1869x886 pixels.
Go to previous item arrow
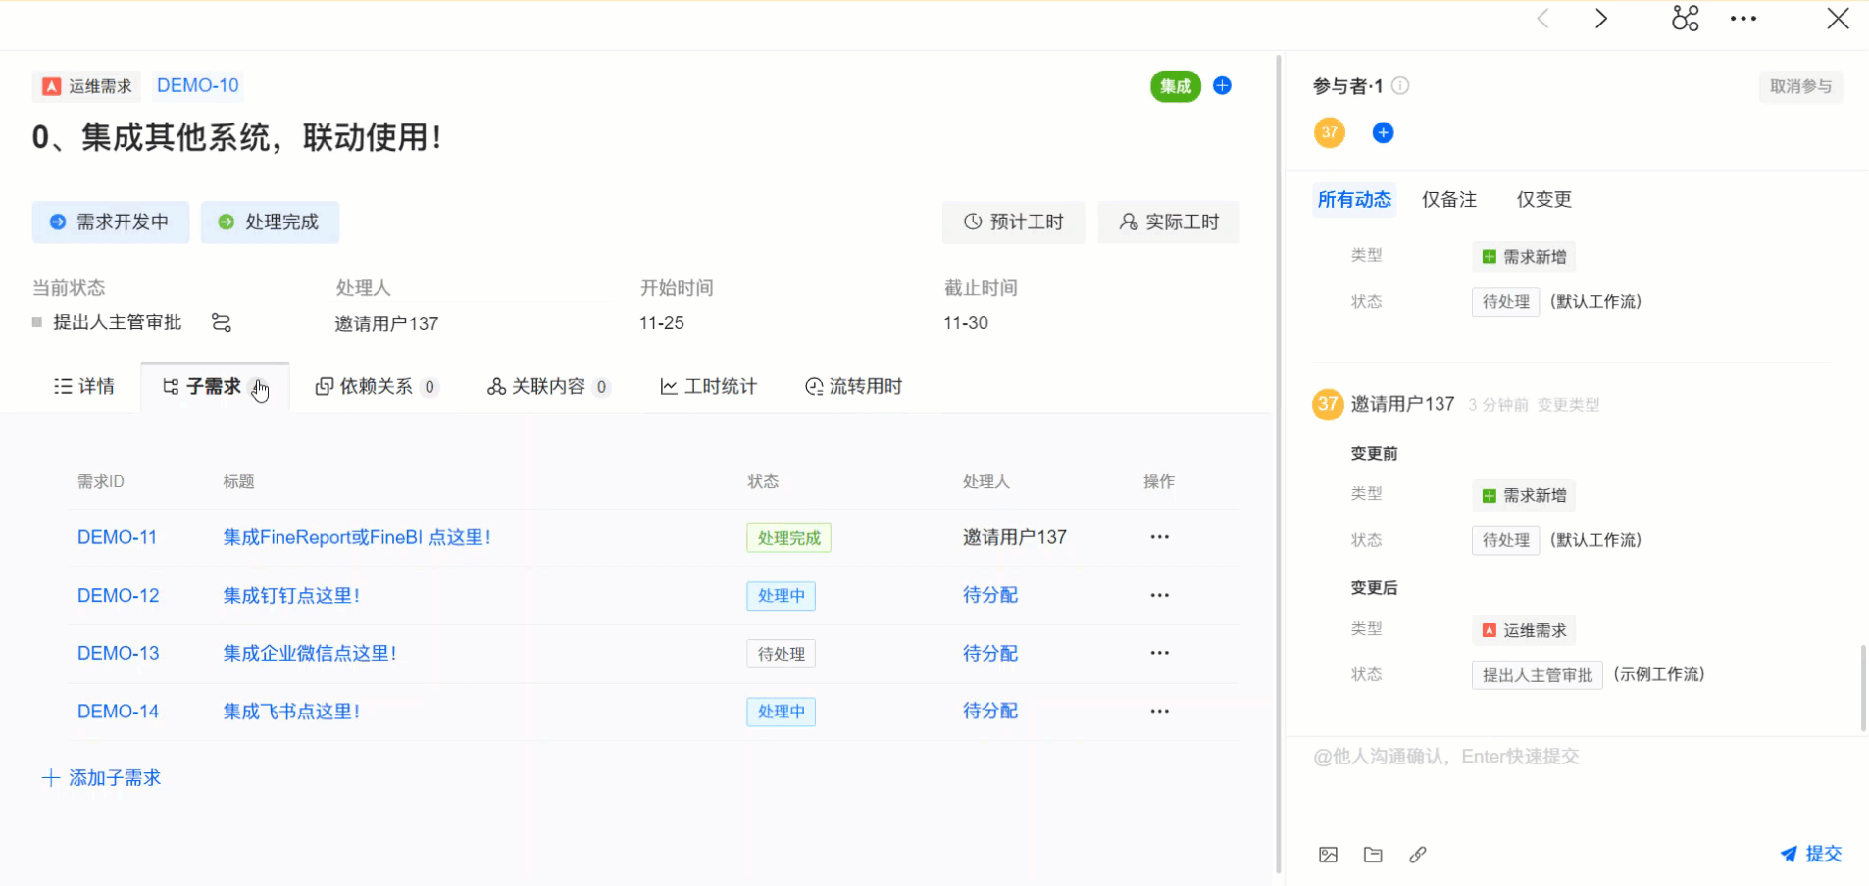(x=1543, y=19)
